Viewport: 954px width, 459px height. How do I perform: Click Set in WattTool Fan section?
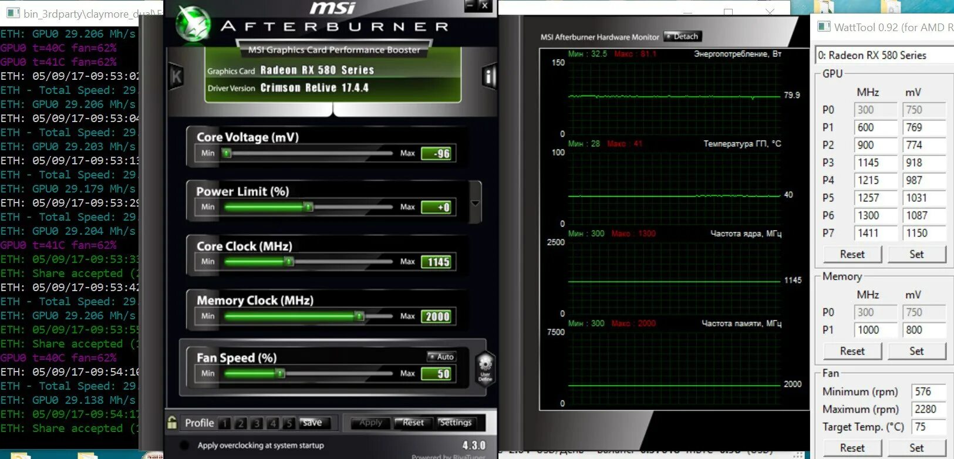916,448
